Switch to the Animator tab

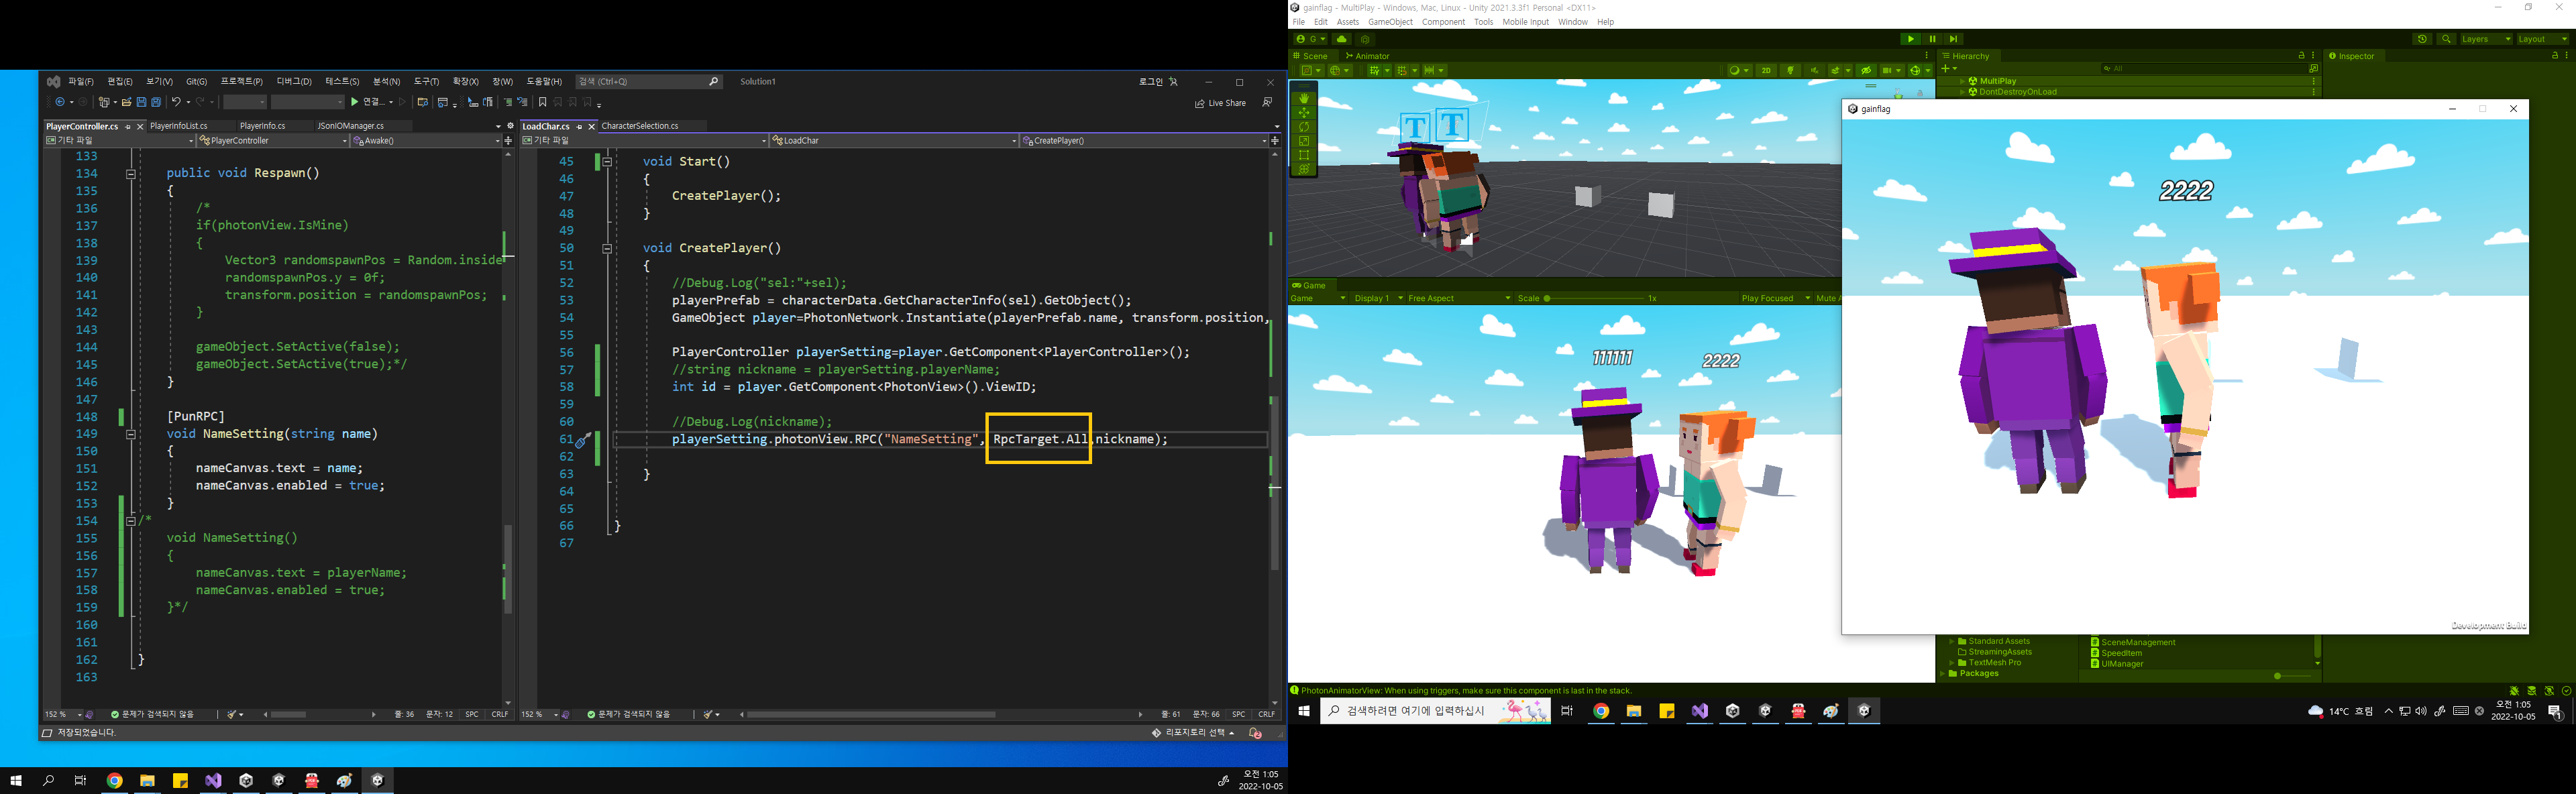(1367, 56)
